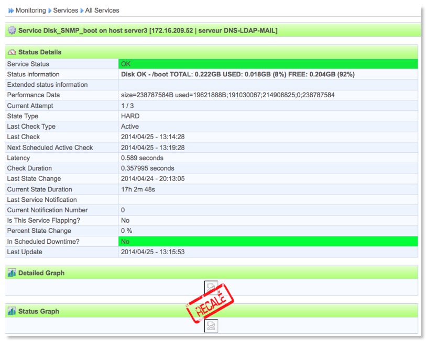Click the chart icon beside Detailed Graph
Image resolution: width=426 pixels, height=341 pixels.
click(12, 273)
